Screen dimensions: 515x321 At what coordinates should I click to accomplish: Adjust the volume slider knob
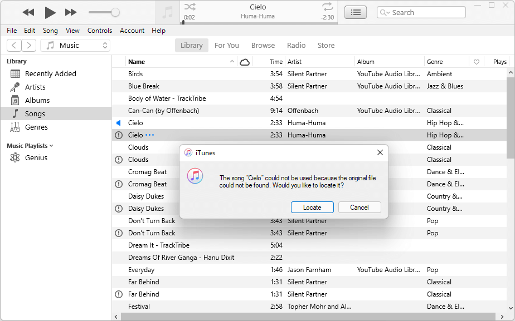115,12
